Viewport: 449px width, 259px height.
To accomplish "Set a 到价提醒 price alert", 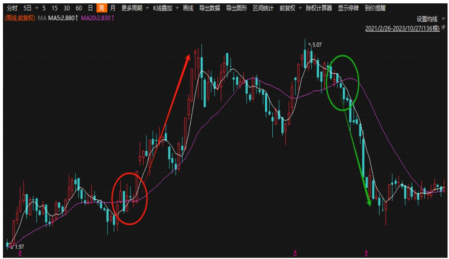I will (375, 8).
